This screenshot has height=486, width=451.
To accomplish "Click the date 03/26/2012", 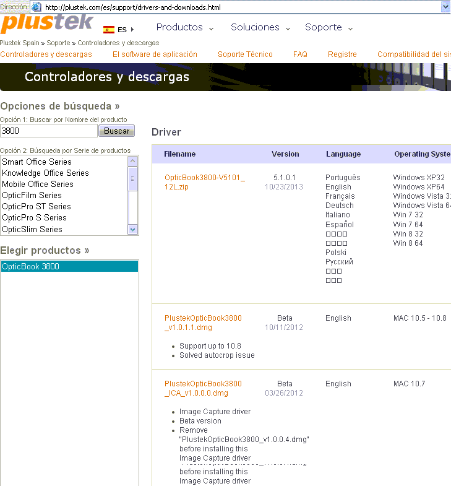I will coord(284,393).
